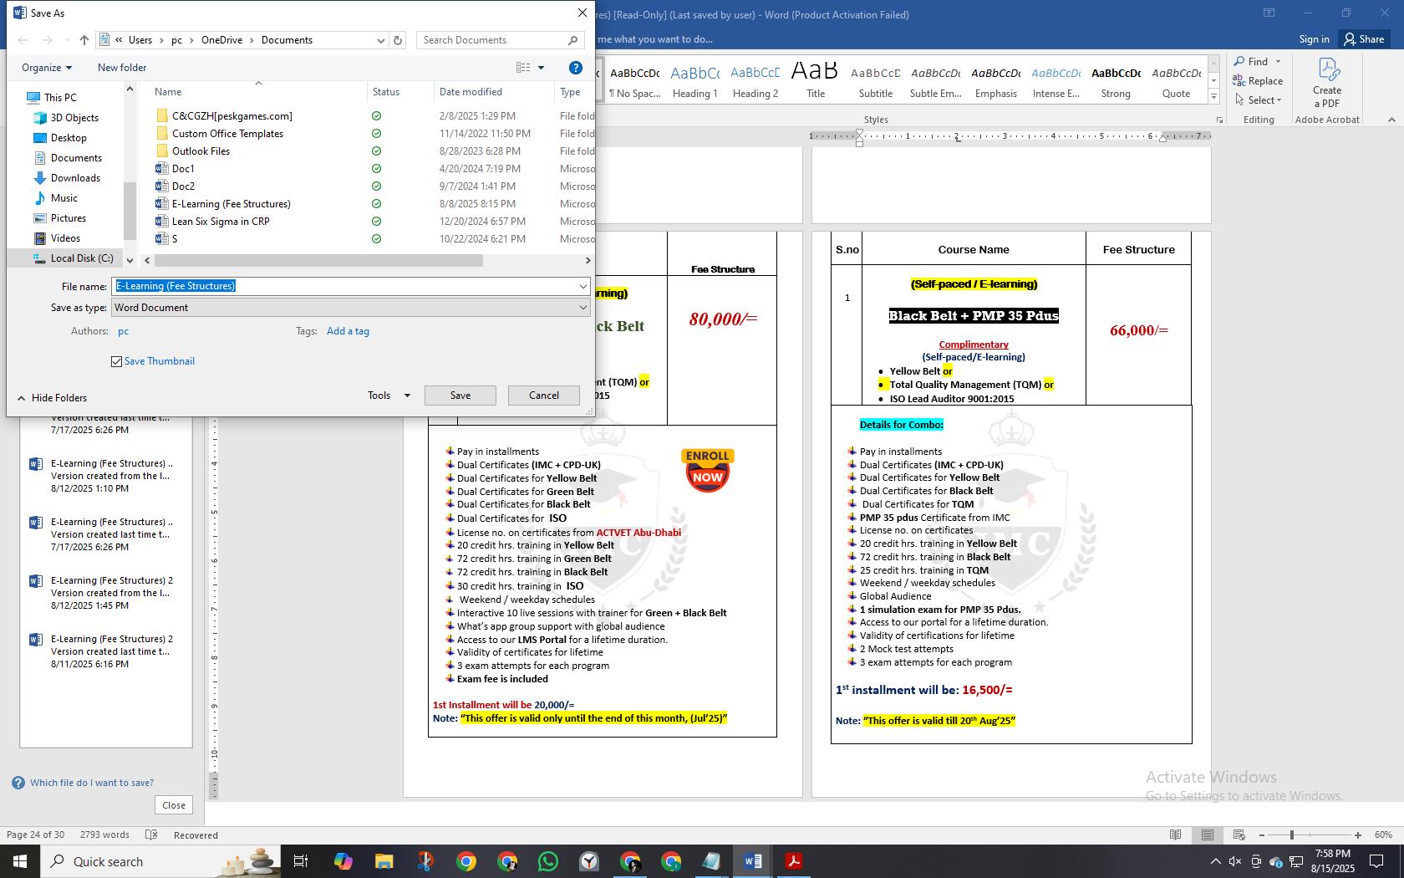
Task: Apply the Heading 1 style
Action: (x=695, y=81)
